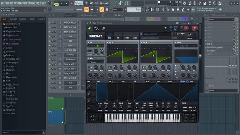Viewport: 240px width, 135px height.
Task: Expand the Packs folder in the Browser
Action: pos(8,81)
